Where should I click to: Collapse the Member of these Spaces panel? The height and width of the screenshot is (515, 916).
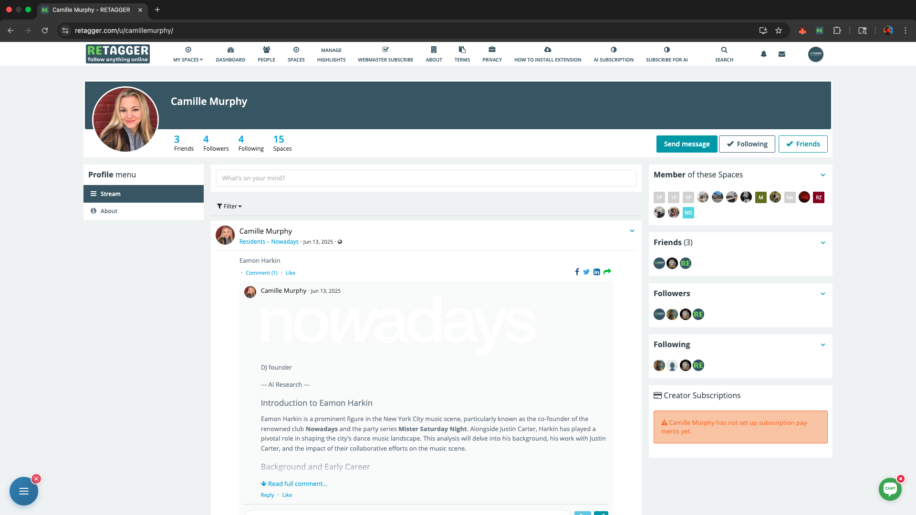822,175
